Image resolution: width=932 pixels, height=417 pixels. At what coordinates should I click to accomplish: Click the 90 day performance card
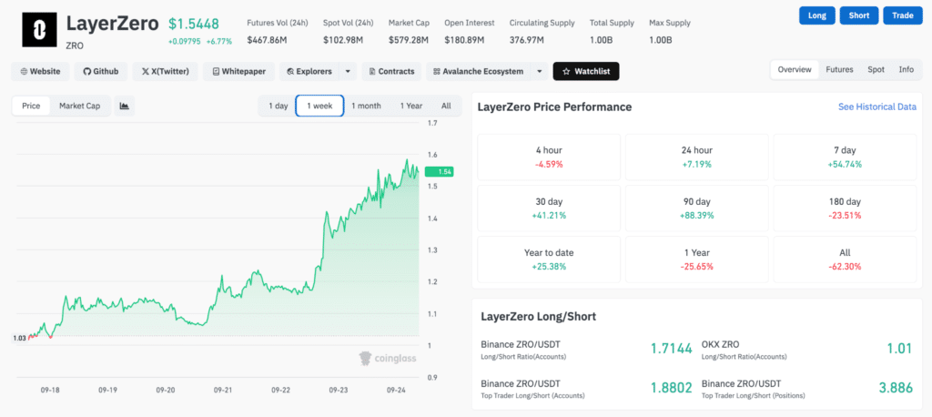pyautogui.click(x=696, y=208)
